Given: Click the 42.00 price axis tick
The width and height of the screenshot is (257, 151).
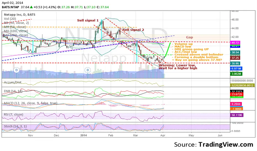Looking at the screenshot, I should [235, 37].
